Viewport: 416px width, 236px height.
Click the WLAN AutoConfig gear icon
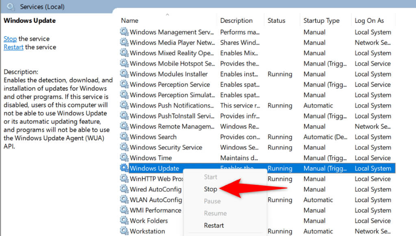[124, 200]
